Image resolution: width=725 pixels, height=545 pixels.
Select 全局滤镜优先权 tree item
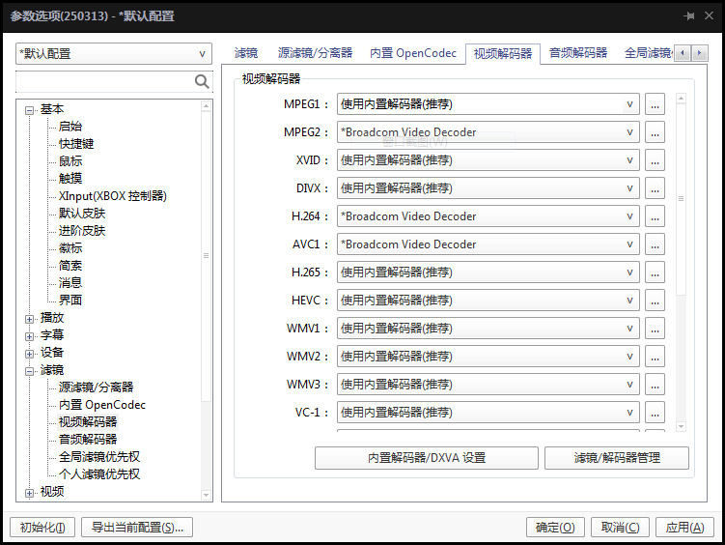point(98,457)
